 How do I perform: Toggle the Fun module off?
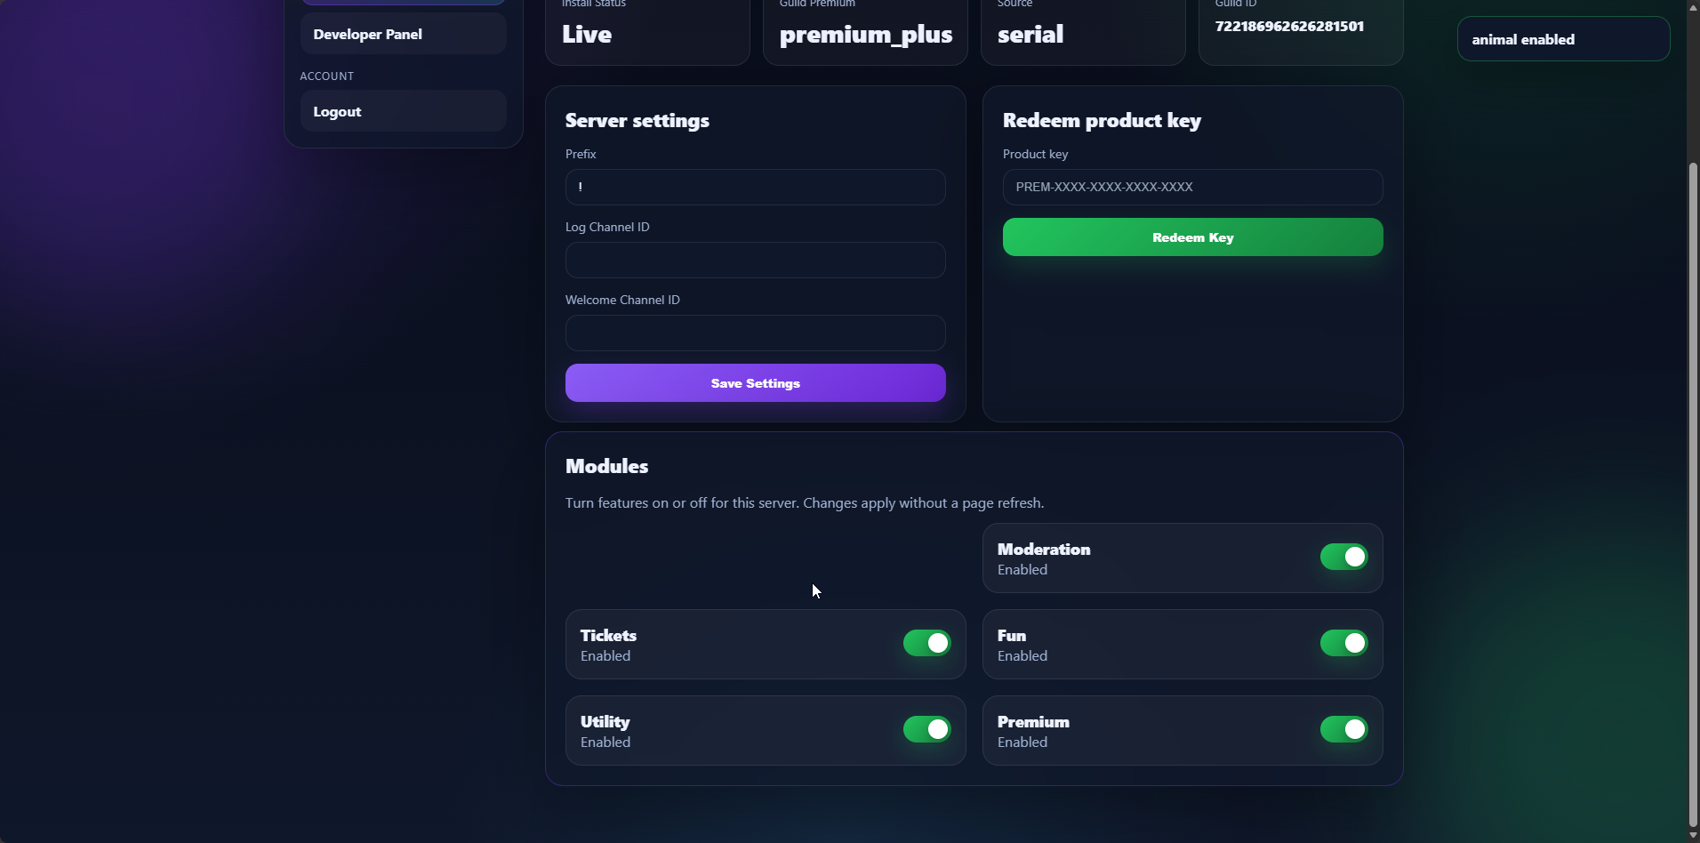coord(1343,644)
